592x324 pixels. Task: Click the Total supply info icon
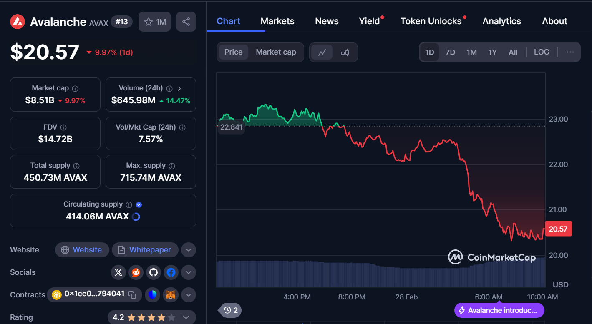pos(76,166)
